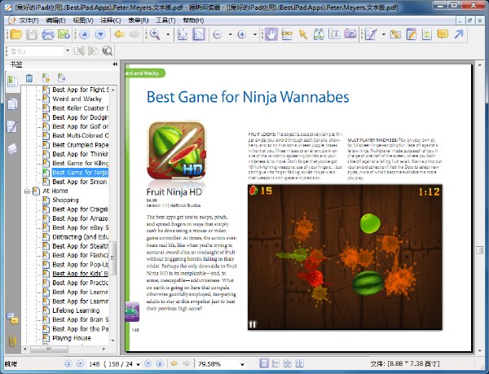Select bookmark 'Best App for Simon'
The width and height of the screenshot is (489, 374).
80,182
